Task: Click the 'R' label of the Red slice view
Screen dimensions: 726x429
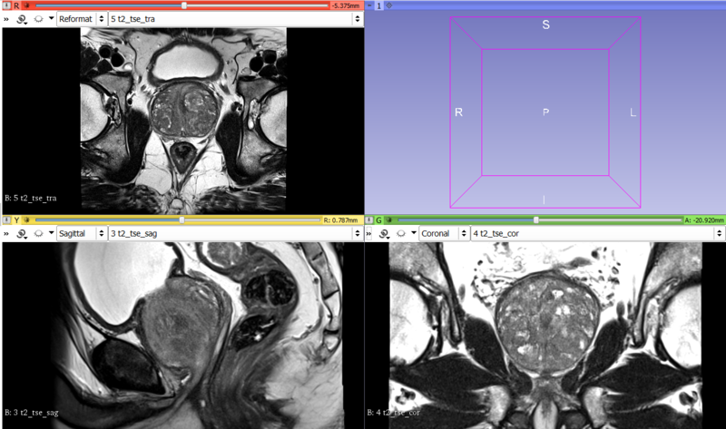Action: [x=16, y=5]
